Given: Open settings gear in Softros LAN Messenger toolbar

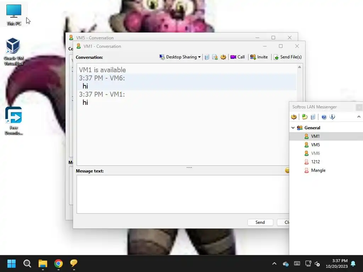Looking at the screenshot, I should click(294, 117).
